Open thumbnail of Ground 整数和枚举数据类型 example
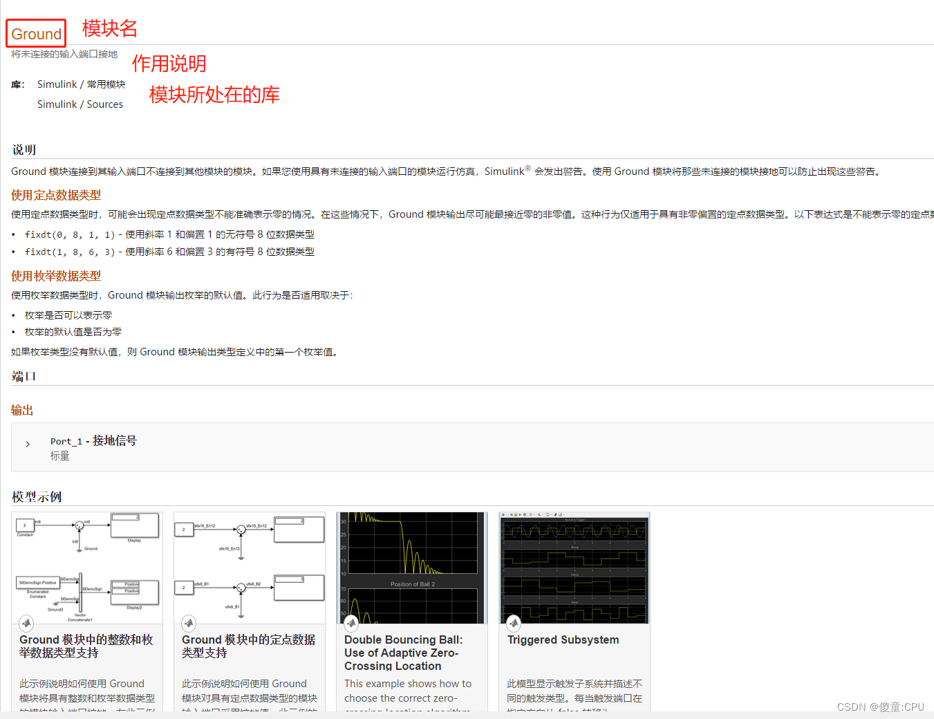 click(87, 568)
